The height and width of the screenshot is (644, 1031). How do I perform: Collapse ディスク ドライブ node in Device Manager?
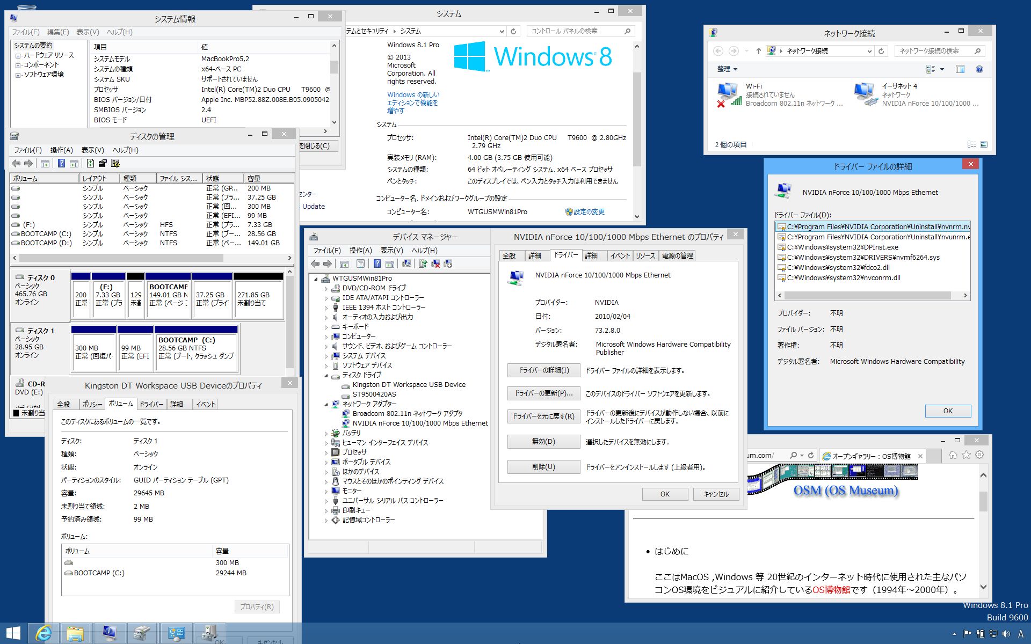pyautogui.click(x=326, y=375)
